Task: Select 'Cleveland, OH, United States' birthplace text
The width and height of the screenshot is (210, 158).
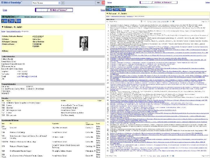Action: [x=35, y=89]
